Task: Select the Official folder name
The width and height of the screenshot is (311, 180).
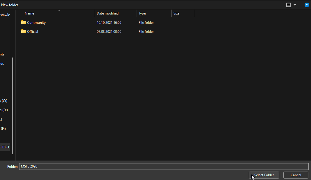Action: tap(33, 32)
